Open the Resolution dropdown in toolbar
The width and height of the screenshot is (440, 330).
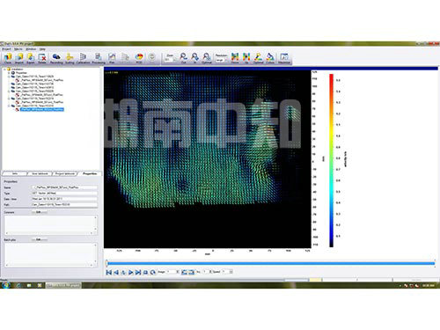(221, 60)
